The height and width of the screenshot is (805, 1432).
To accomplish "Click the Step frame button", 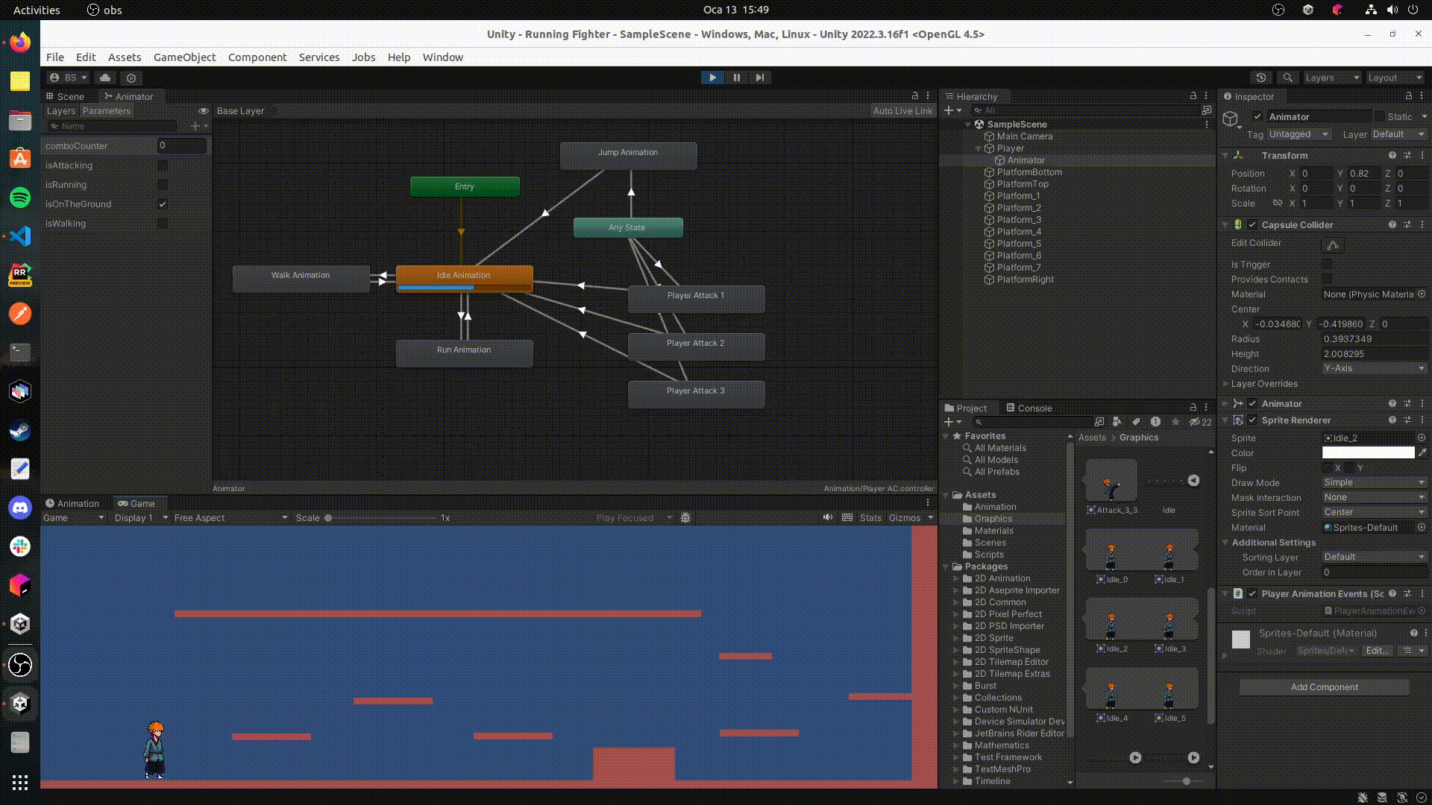I will [x=760, y=78].
